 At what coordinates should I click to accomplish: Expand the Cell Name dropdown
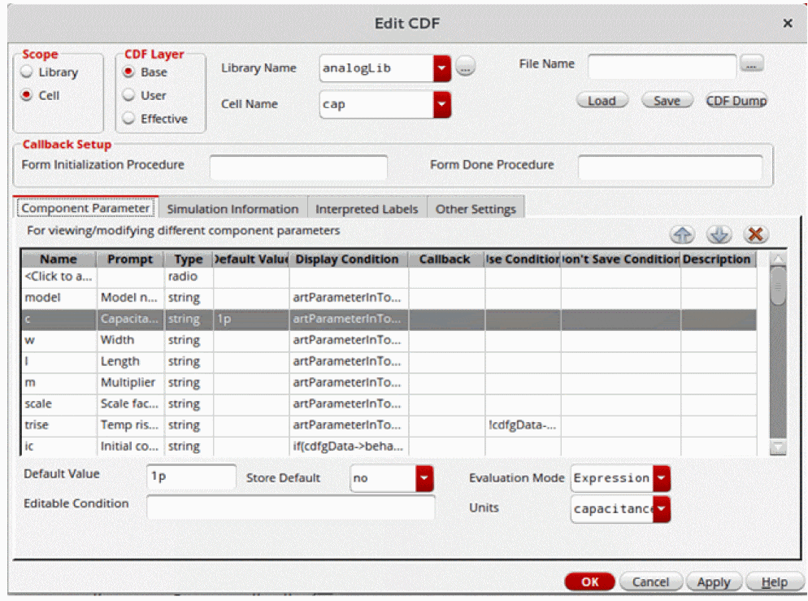point(441,104)
